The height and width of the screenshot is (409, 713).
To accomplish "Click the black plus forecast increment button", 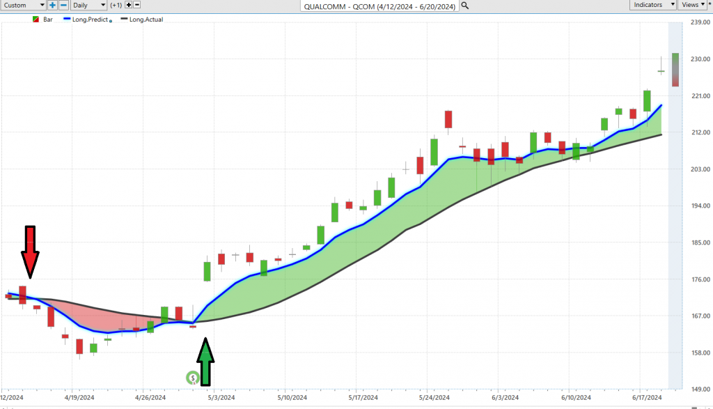I will point(129,5).
